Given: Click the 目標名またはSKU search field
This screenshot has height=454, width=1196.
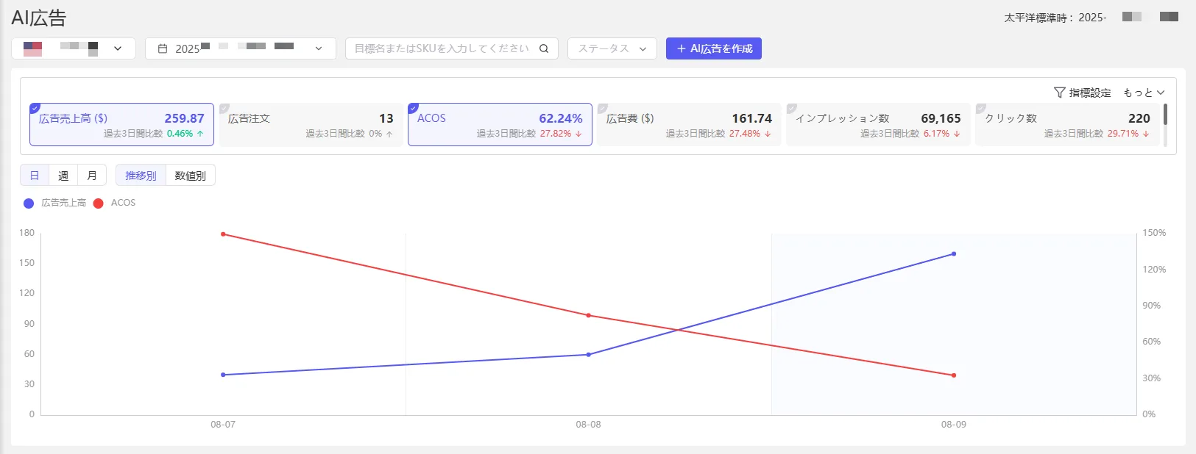Looking at the screenshot, I should [452, 48].
